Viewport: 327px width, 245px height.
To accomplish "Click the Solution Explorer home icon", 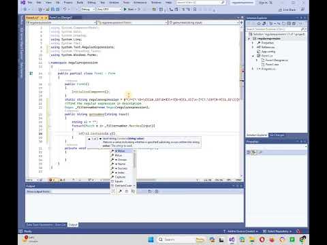I will tap(259, 24).
